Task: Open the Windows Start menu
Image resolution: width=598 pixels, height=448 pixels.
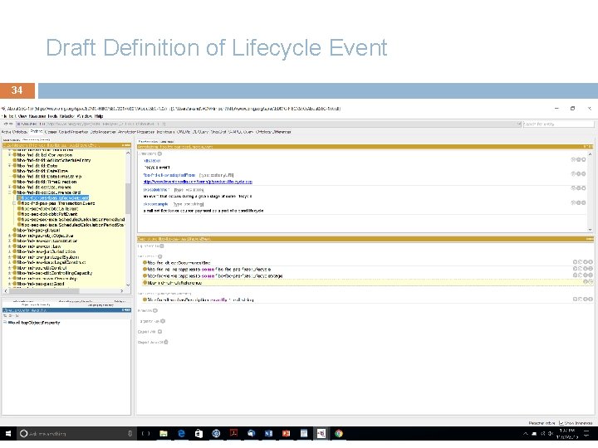Action: click(x=8, y=434)
